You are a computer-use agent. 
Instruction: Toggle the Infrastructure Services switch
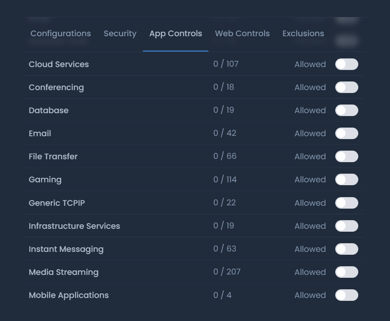point(346,226)
